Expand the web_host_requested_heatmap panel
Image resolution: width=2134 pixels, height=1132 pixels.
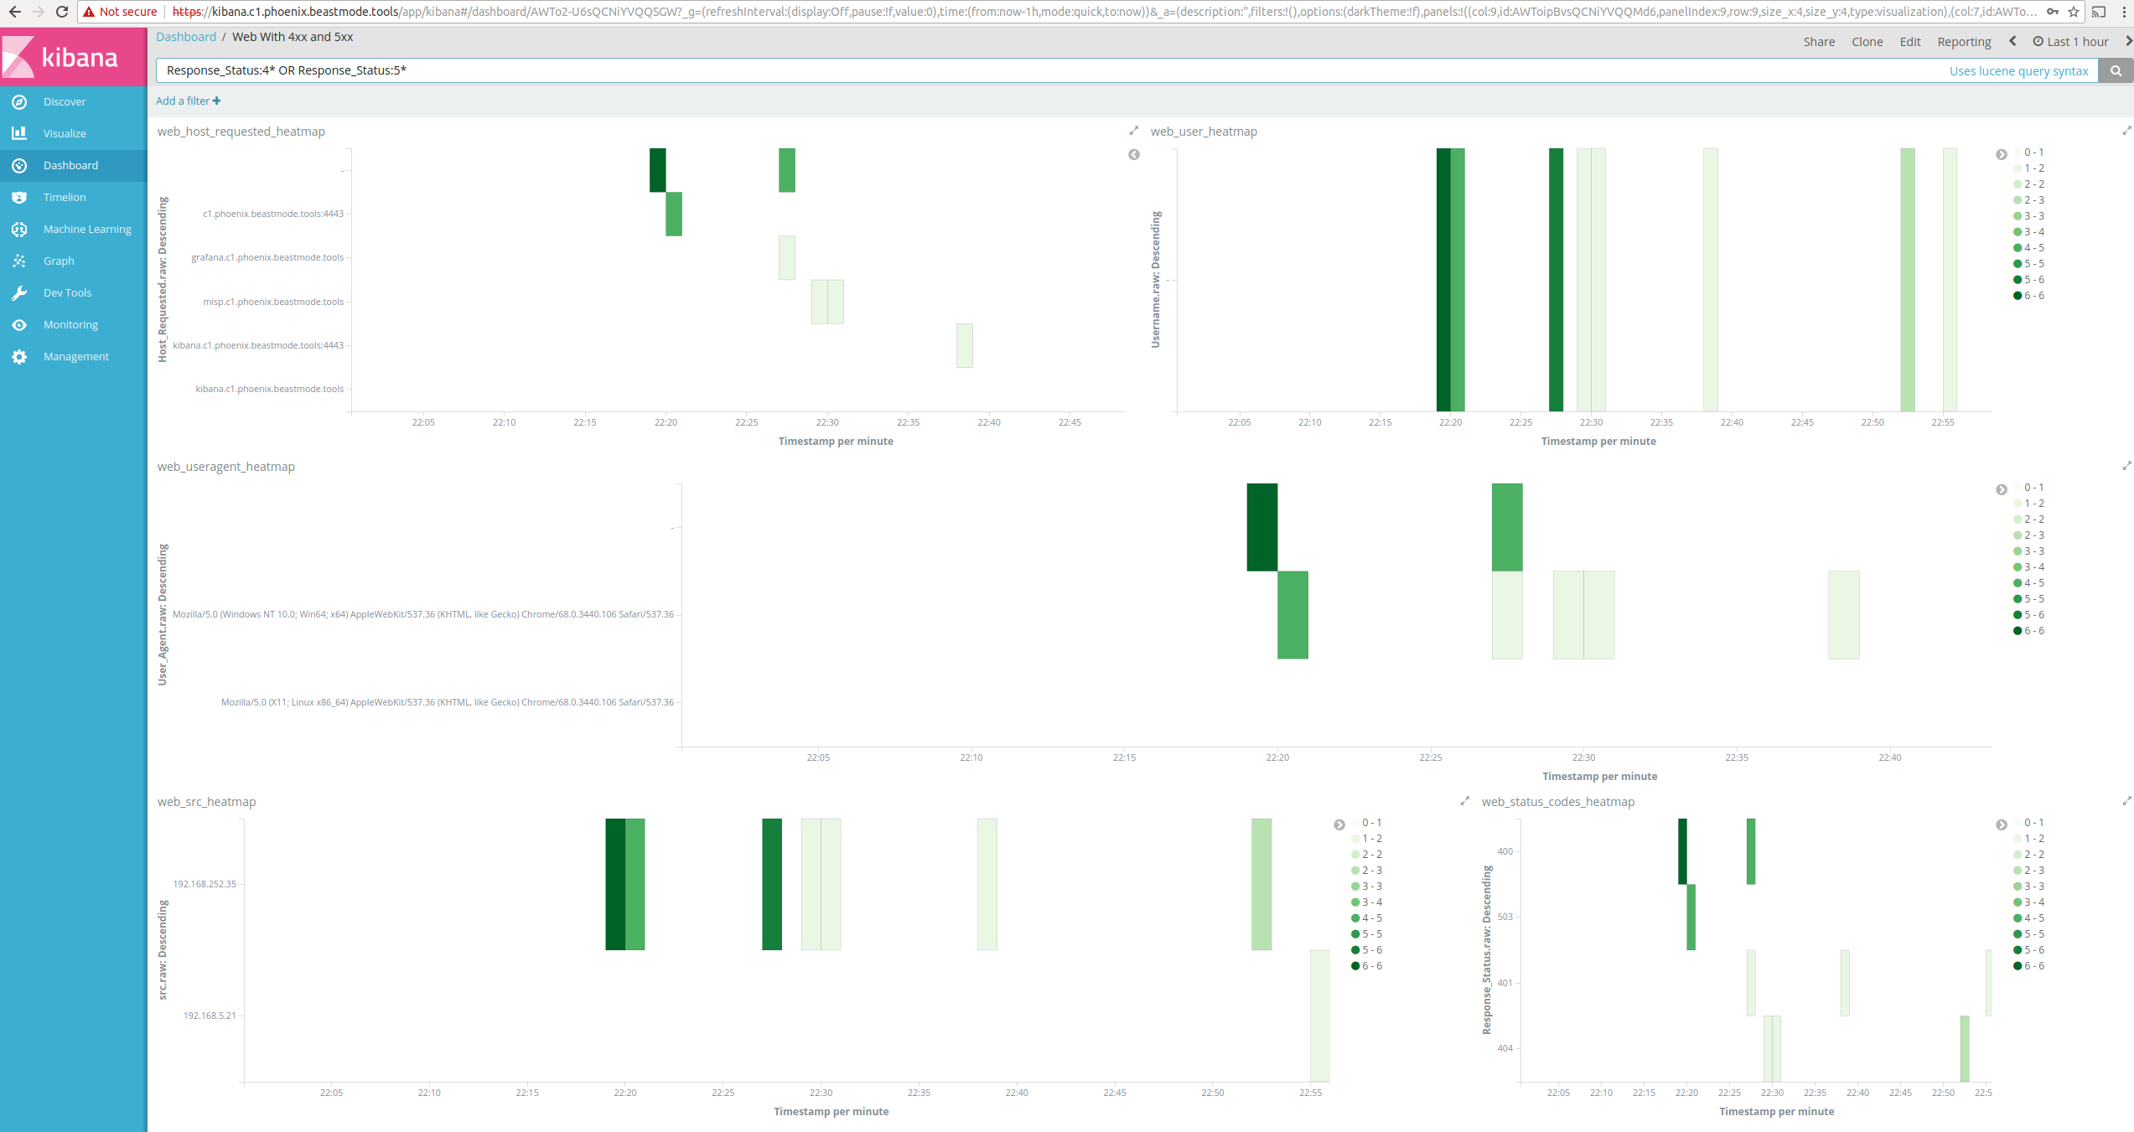1133,130
